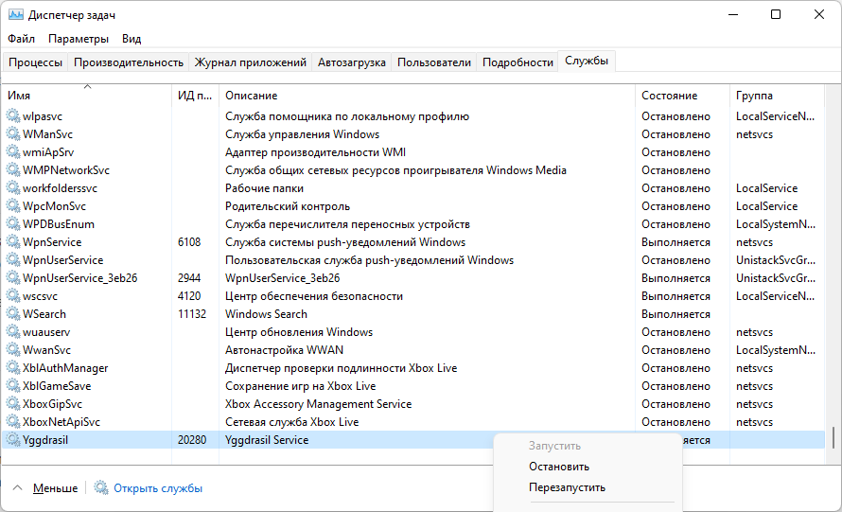Click the Открыть службы link
This screenshot has width=842, height=512.
[158, 488]
